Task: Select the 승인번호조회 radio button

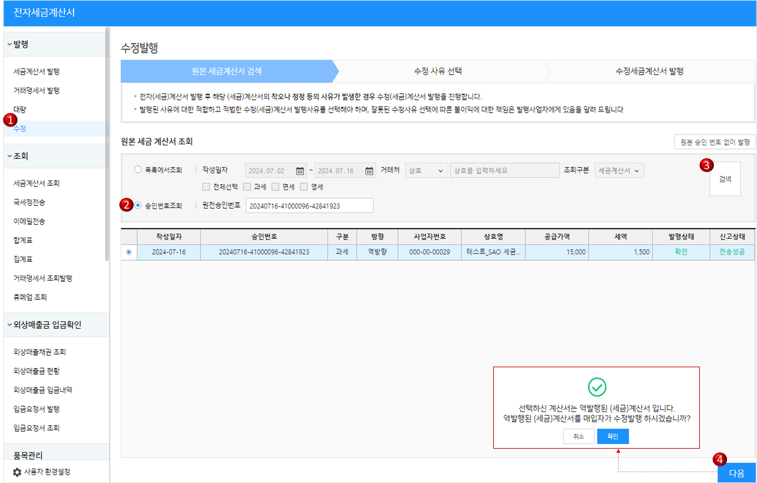Action: pos(138,205)
